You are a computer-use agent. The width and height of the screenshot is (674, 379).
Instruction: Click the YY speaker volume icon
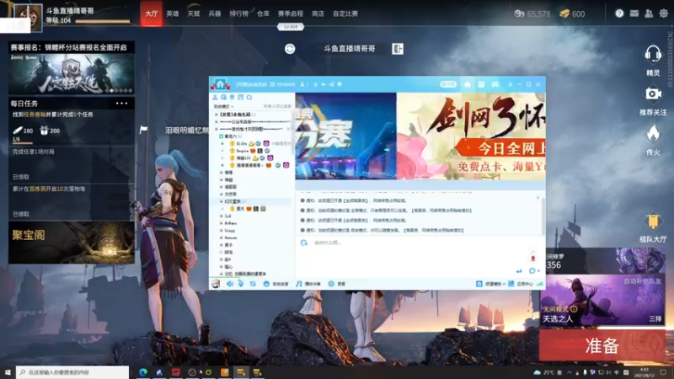[230, 284]
